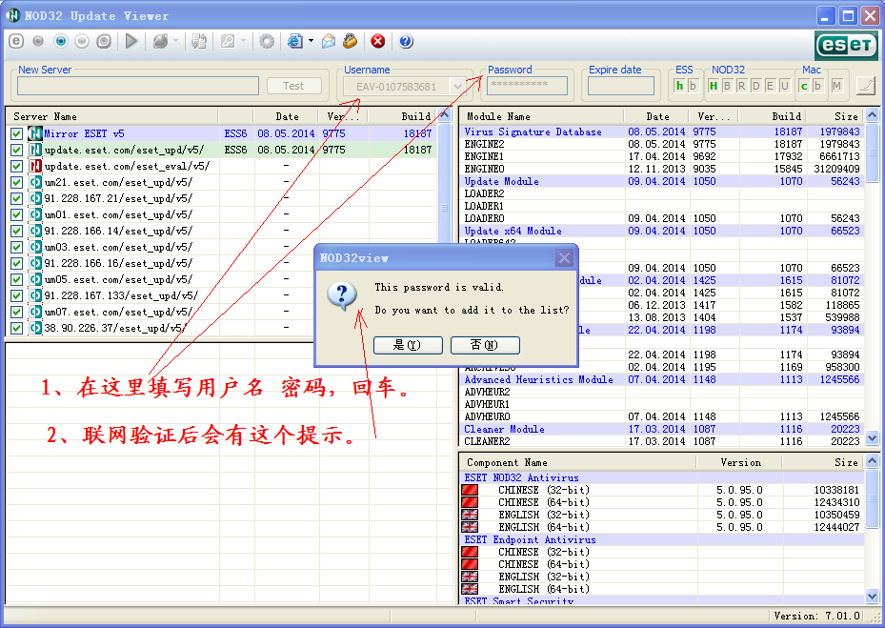This screenshot has height=628, width=885.
Task: Click the pencil edit button beside Mac group
Action: tap(866, 86)
